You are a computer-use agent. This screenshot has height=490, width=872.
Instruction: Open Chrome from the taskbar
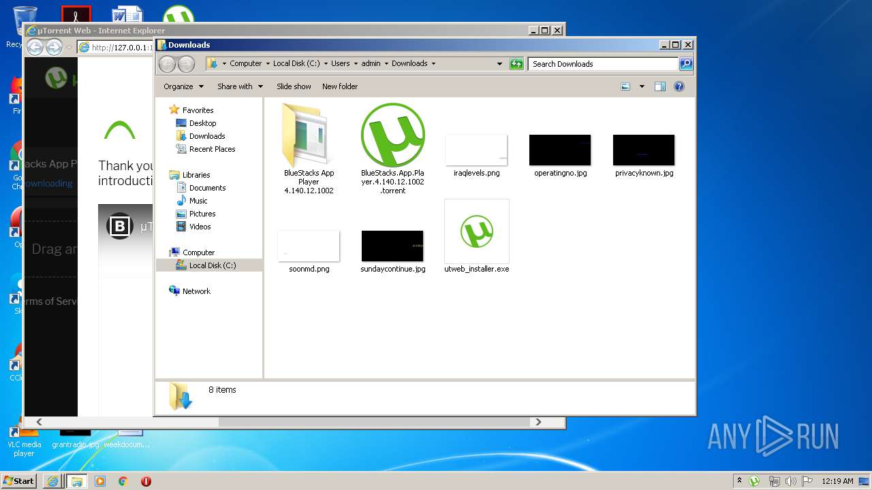(123, 480)
